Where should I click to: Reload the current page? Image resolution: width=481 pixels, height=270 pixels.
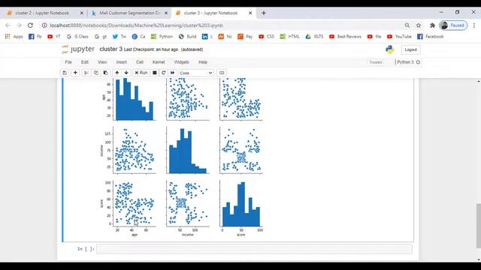pos(30,25)
